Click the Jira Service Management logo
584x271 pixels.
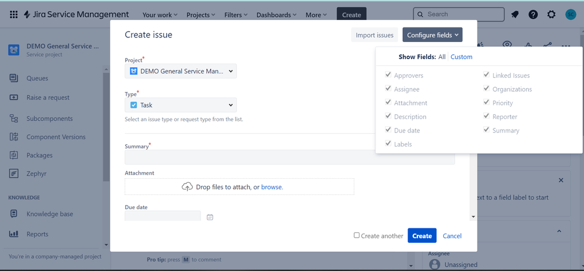[x=77, y=15]
